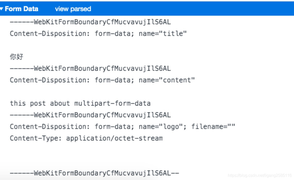Click the third WebKitFormBoundary line
The width and height of the screenshot is (294, 180).
[x=90, y=115]
